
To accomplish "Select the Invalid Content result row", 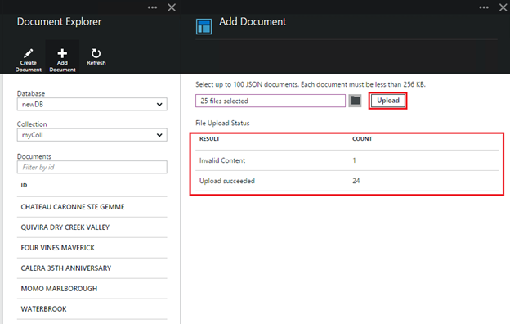I will point(347,160).
